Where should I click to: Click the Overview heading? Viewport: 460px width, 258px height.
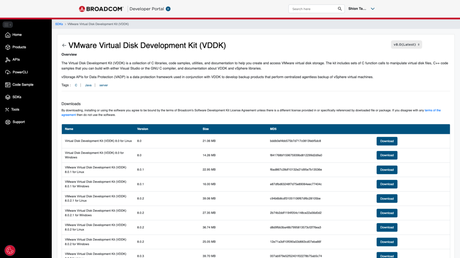tap(69, 55)
